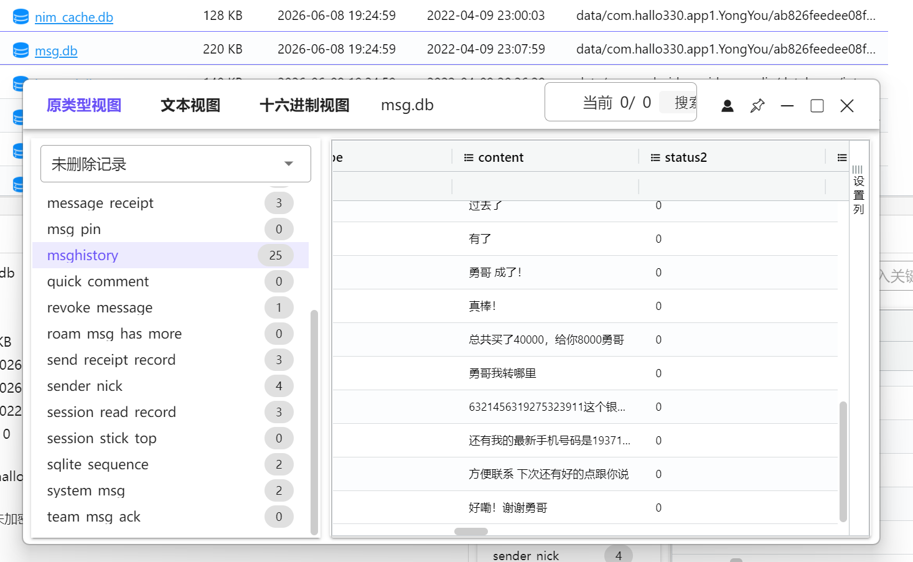Switch to the 原类型视图 tab
The image size is (913, 562).
point(84,105)
